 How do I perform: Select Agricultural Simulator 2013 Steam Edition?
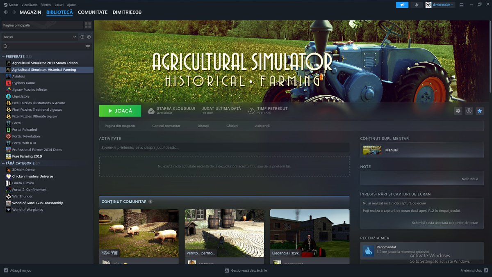pos(45,63)
